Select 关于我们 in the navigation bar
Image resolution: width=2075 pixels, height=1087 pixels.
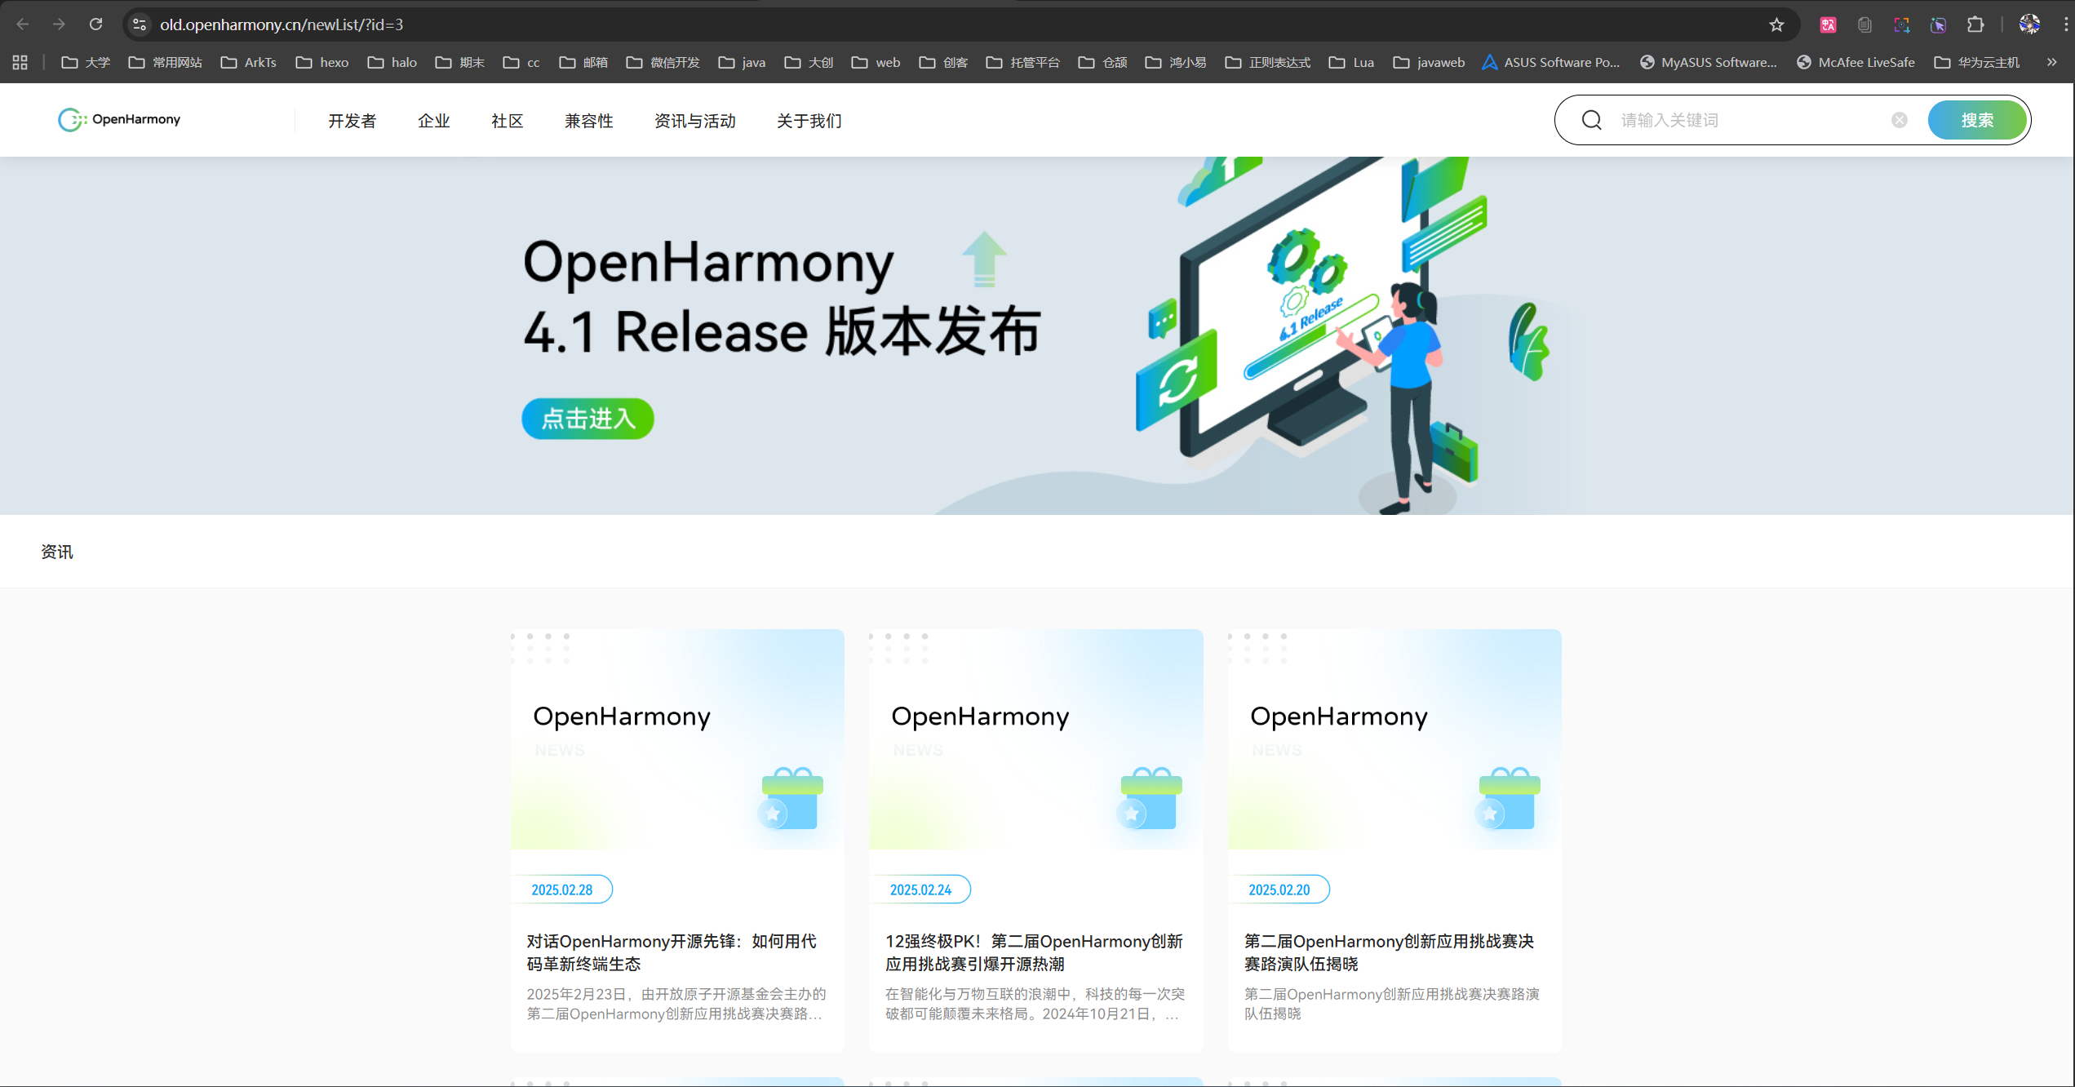[809, 121]
